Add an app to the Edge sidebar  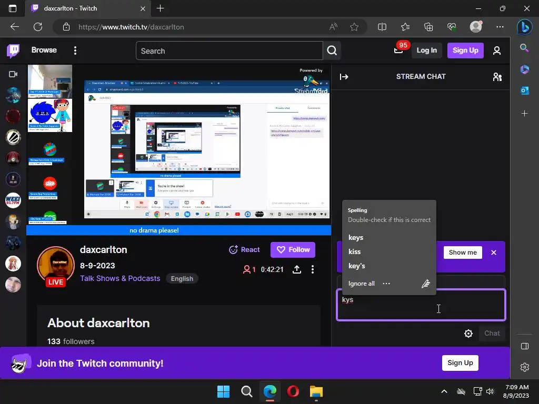tap(524, 114)
